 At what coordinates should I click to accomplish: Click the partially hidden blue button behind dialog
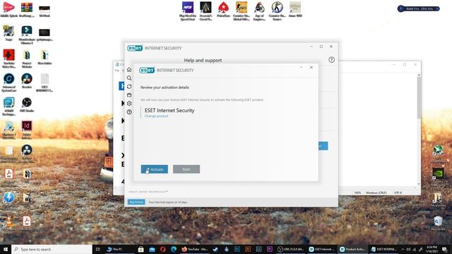323,146
